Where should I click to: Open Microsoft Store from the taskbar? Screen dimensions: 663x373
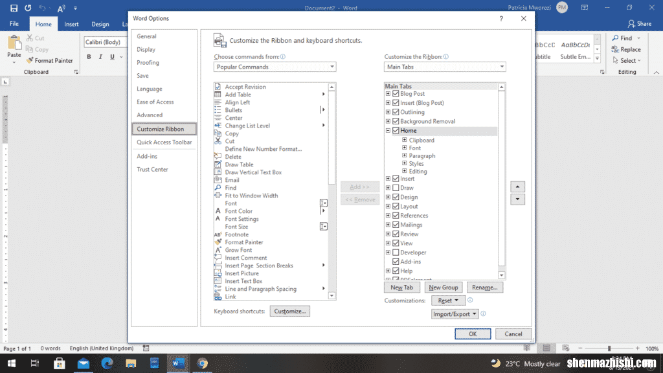pos(59,363)
